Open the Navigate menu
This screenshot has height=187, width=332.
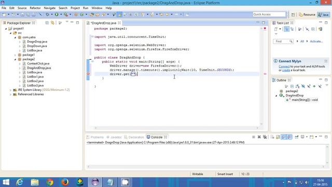tap(50, 8)
